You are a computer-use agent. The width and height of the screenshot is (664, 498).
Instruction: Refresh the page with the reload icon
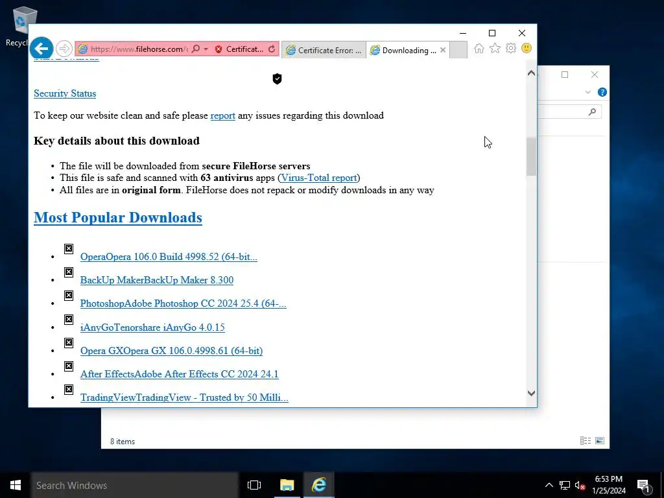(272, 49)
